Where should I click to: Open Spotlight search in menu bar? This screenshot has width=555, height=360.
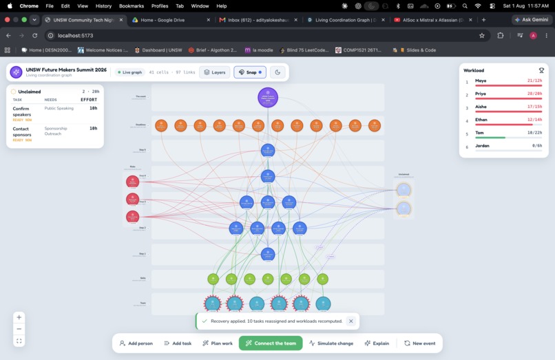465,6
